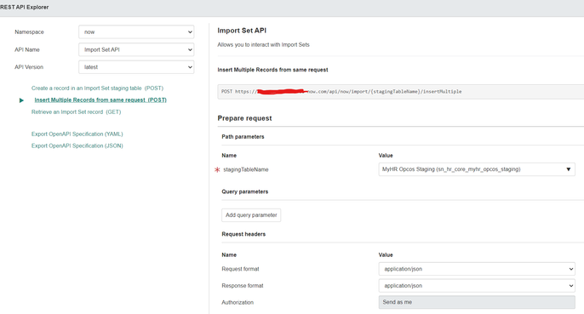Click the POST endpoint URL text
The height and width of the screenshot is (314, 584).
click(x=341, y=92)
